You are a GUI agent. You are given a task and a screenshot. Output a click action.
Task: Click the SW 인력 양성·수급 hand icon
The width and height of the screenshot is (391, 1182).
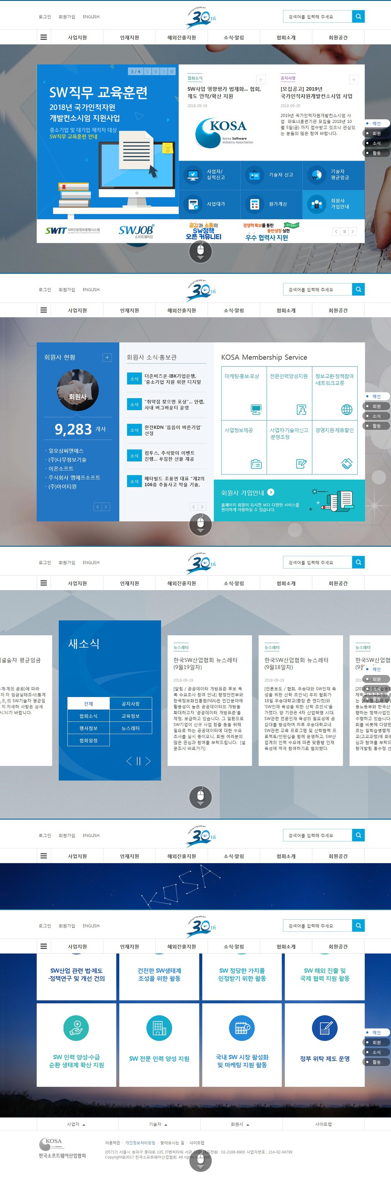(x=76, y=1028)
